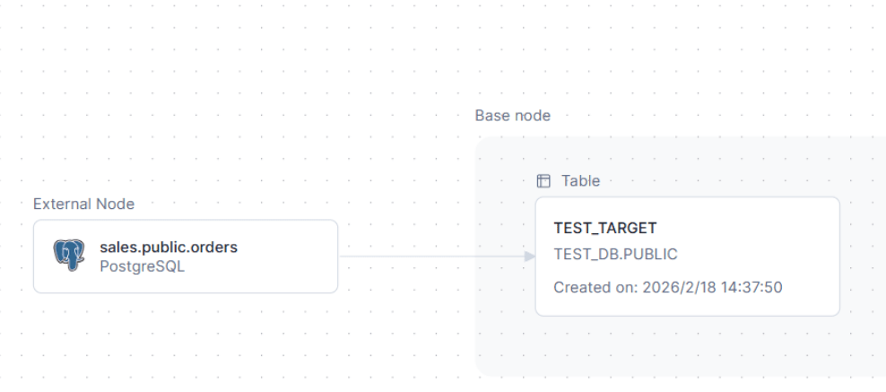Click the External Node label
The height and width of the screenshot is (392, 886).
[83, 204]
